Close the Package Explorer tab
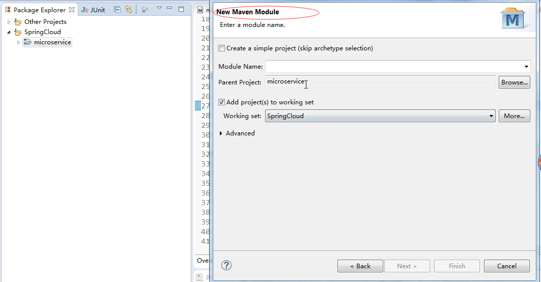Image resolution: width=541 pixels, height=282 pixels. coord(72,10)
